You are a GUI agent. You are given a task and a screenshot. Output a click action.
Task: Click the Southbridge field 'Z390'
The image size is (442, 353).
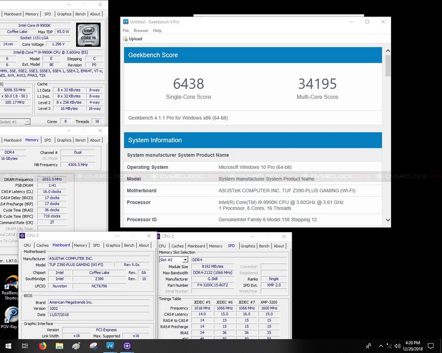(x=99, y=279)
